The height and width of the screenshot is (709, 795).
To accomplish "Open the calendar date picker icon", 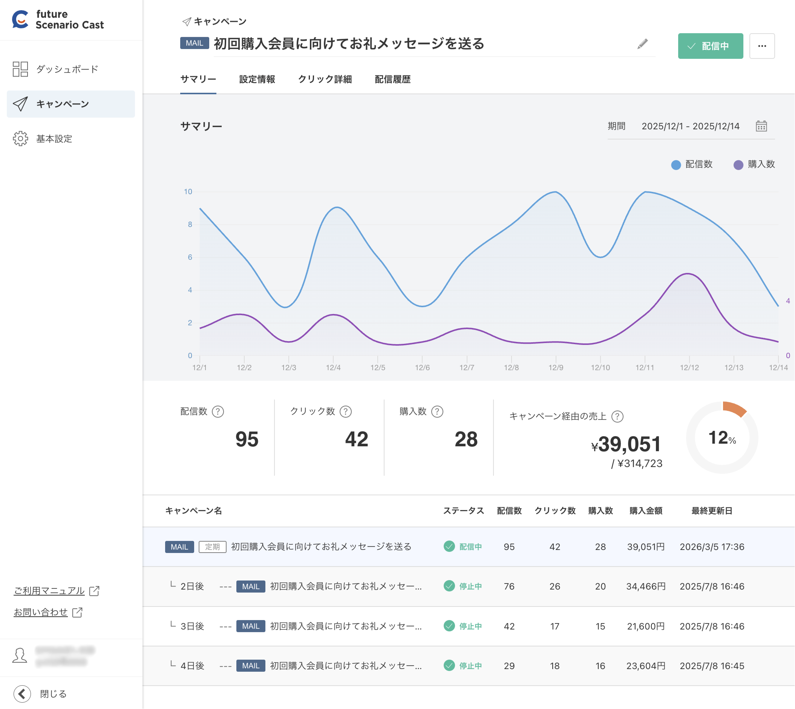I will (x=761, y=126).
